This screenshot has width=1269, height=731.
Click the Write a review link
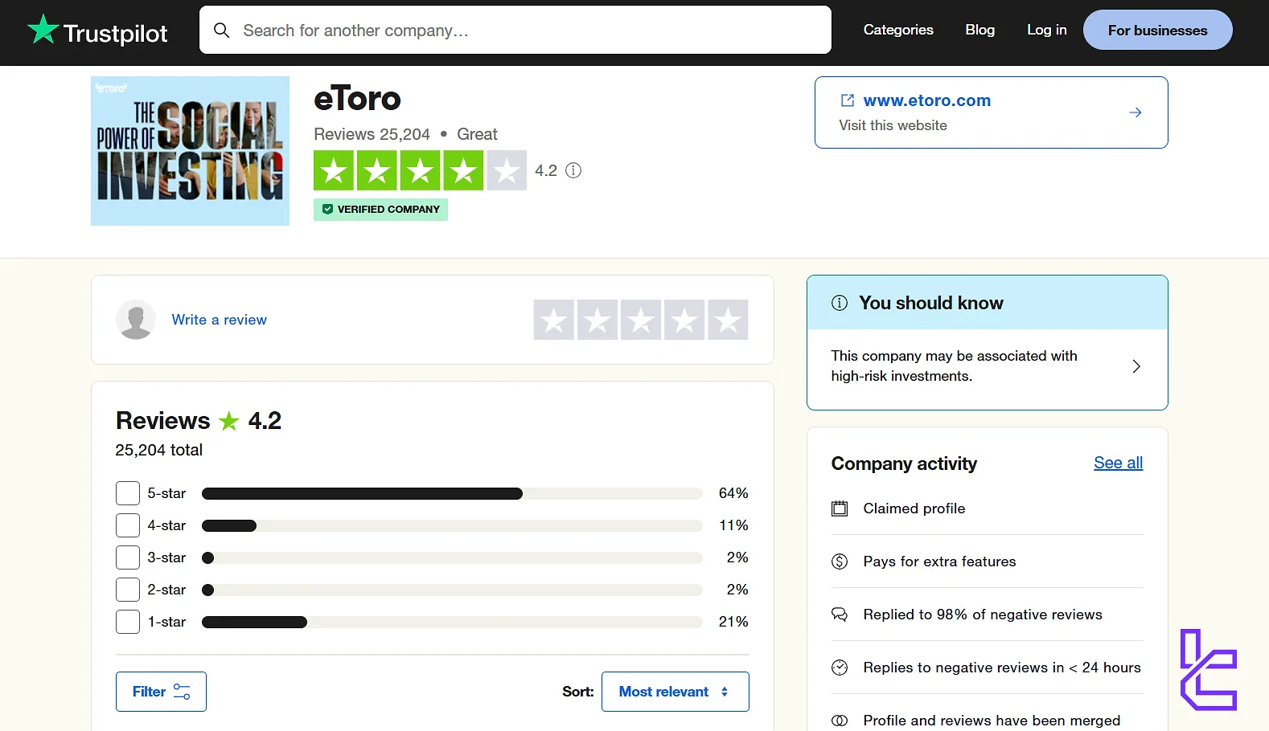click(220, 320)
